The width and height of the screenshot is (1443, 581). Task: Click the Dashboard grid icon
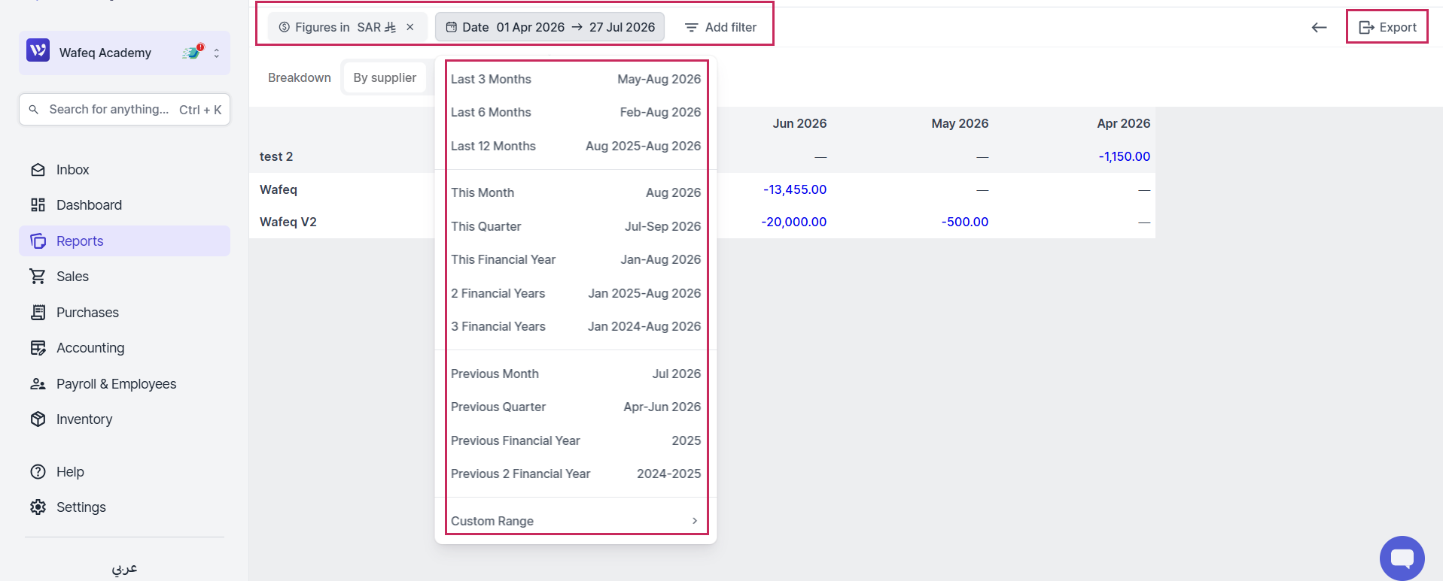[x=38, y=205]
